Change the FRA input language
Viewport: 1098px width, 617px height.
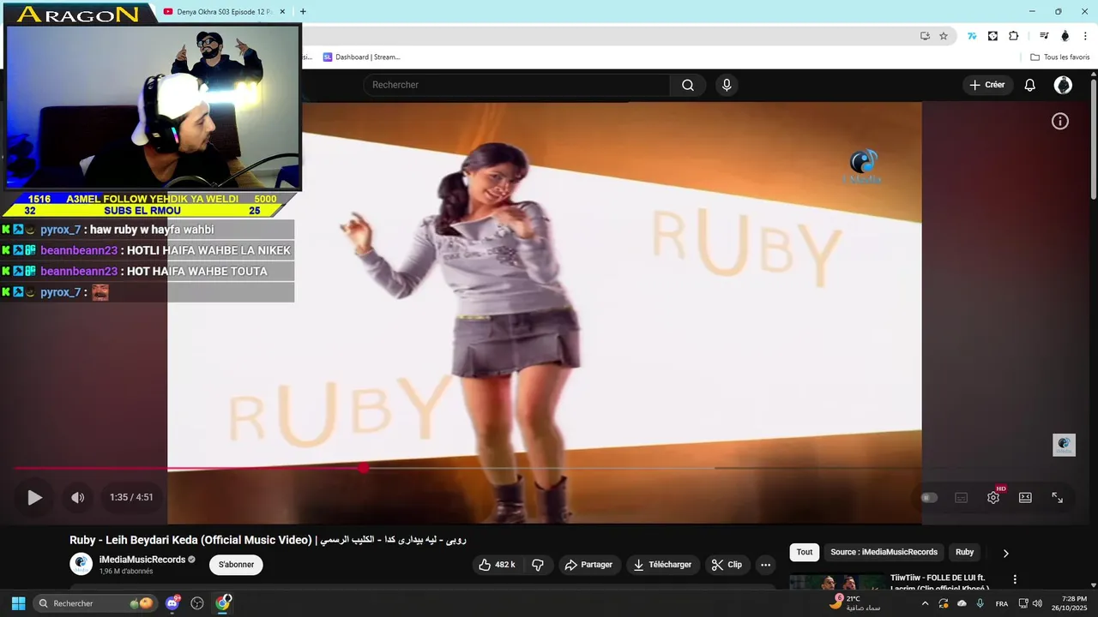tap(1002, 603)
